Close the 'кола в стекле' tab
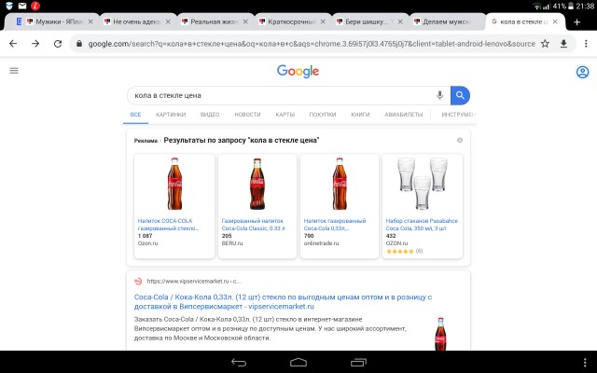Screen dimensions: 597x373 [555, 21]
